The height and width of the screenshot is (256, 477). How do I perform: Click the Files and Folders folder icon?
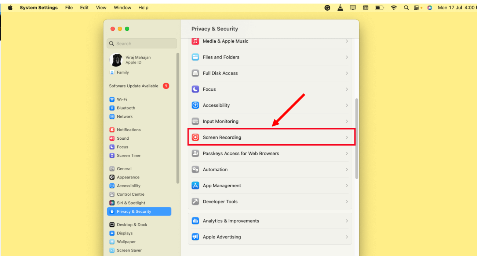pyautogui.click(x=196, y=57)
